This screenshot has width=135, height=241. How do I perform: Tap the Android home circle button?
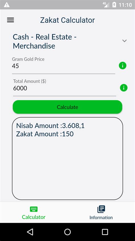click(67, 232)
